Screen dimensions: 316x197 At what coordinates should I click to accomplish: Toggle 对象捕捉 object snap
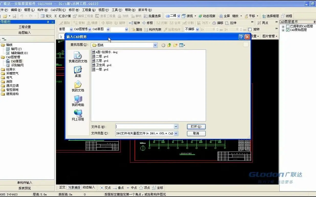[x=74, y=187]
